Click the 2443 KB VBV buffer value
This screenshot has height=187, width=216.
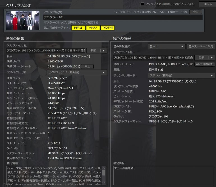point(53,103)
